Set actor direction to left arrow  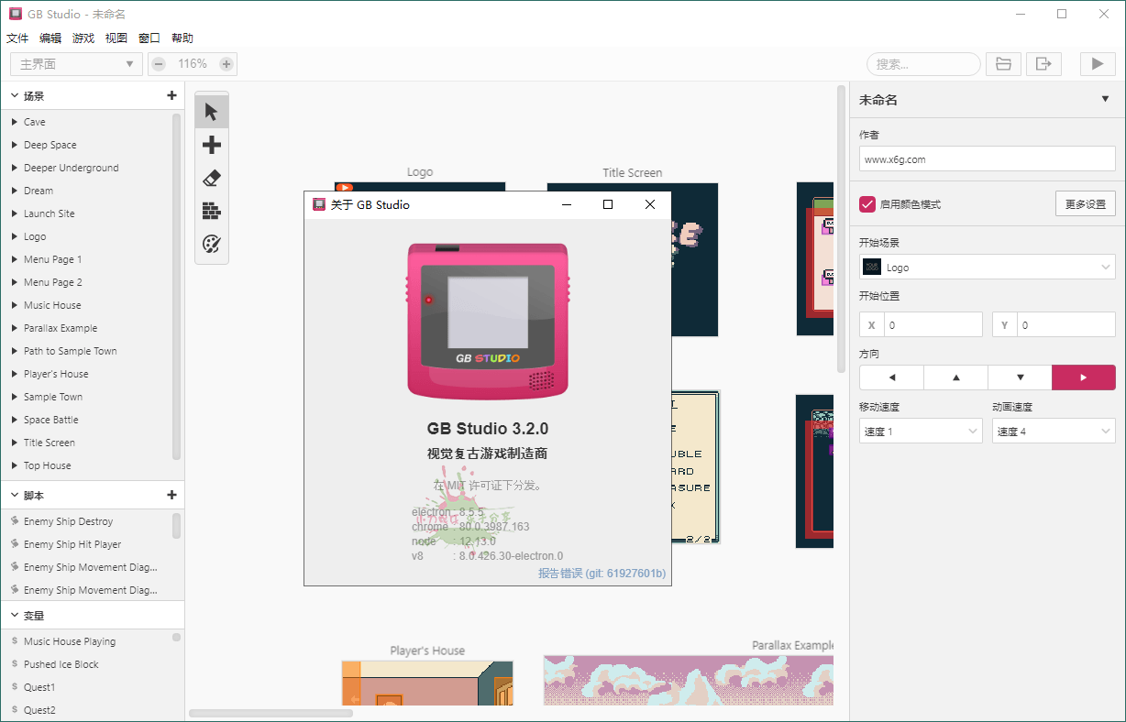pyautogui.click(x=890, y=377)
